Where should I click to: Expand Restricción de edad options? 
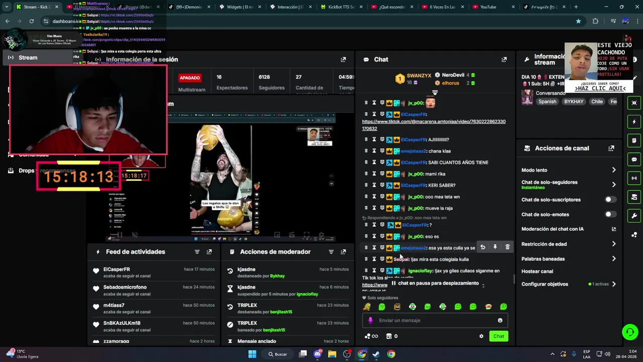pos(613,244)
